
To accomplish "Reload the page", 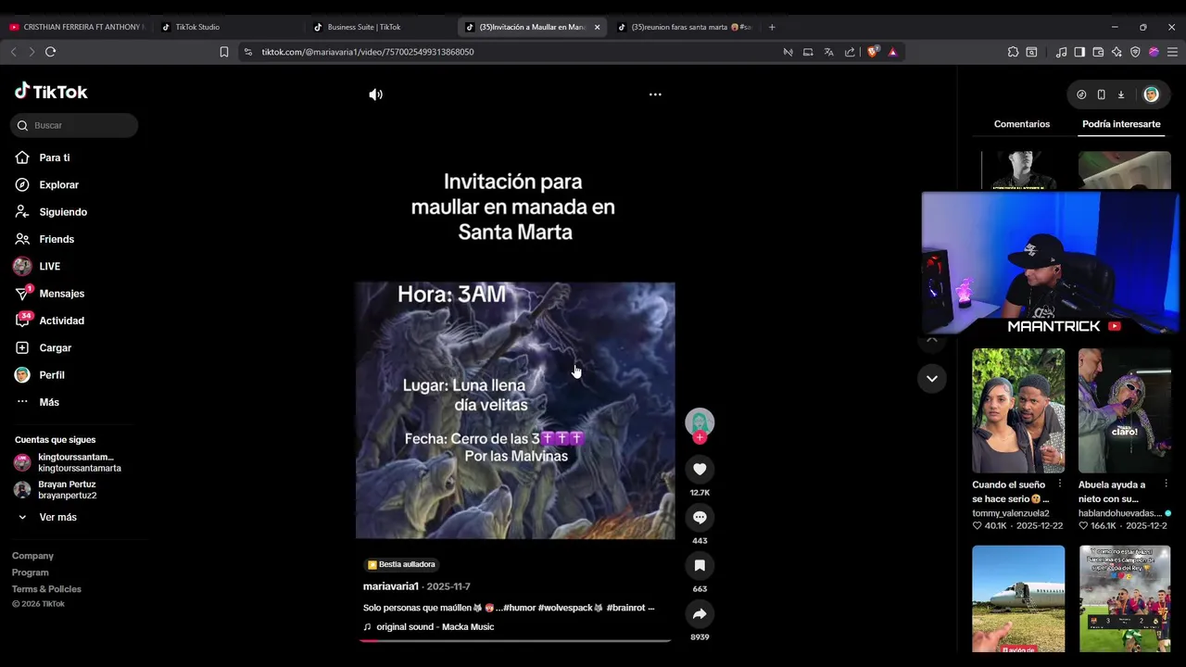I will [x=50, y=52].
